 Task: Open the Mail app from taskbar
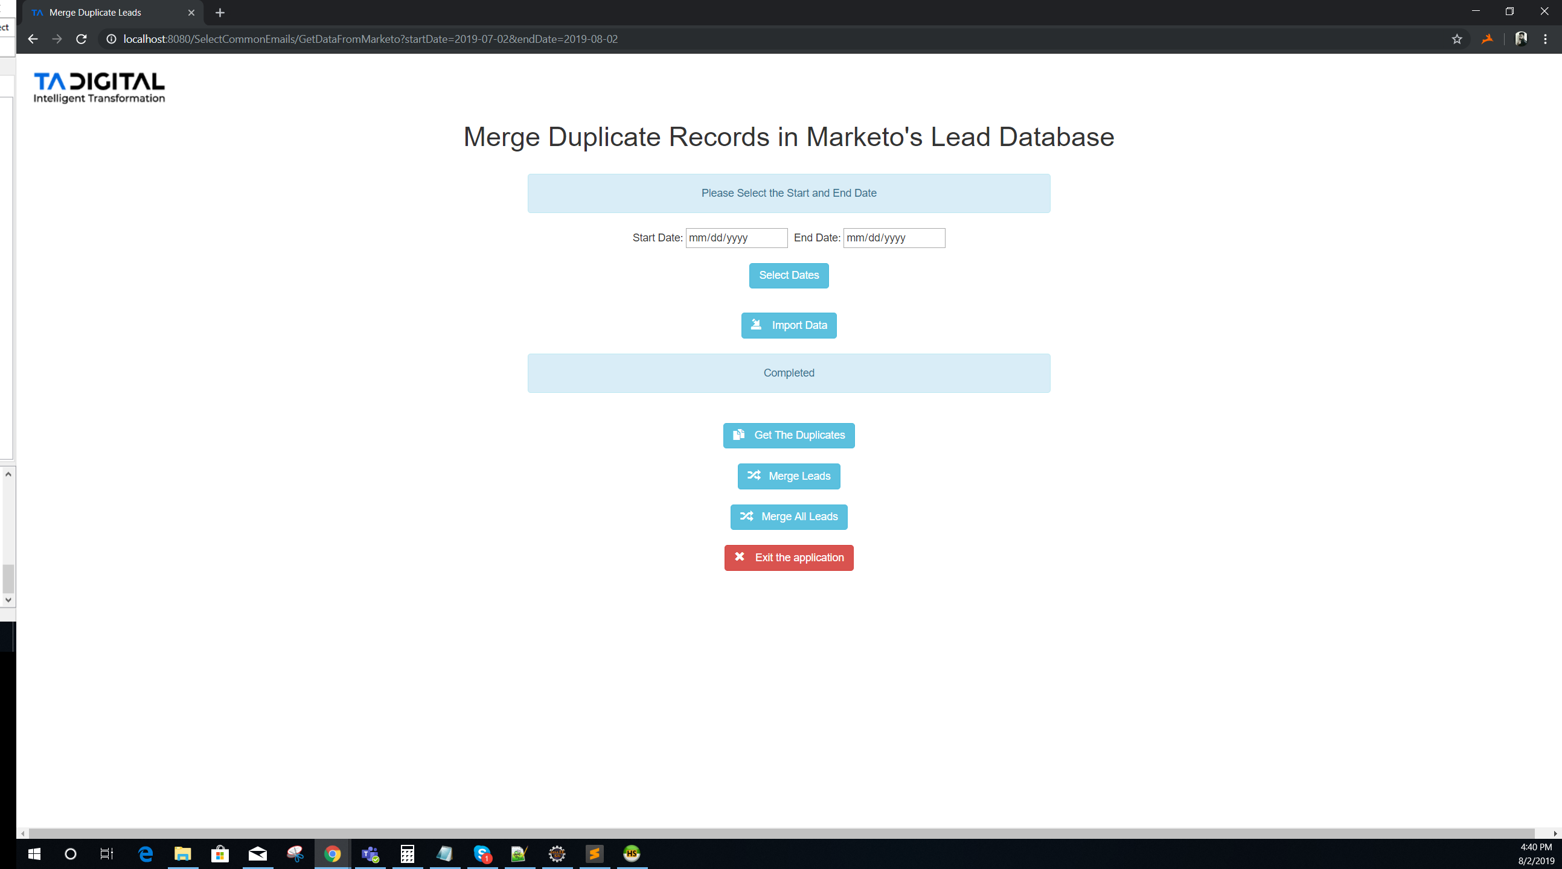pos(258,853)
